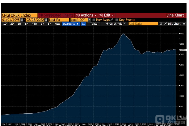Click the CNGFOREX Index security field
This screenshot has width=189, height=126.
pyautogui.click(x=19, y=15)
